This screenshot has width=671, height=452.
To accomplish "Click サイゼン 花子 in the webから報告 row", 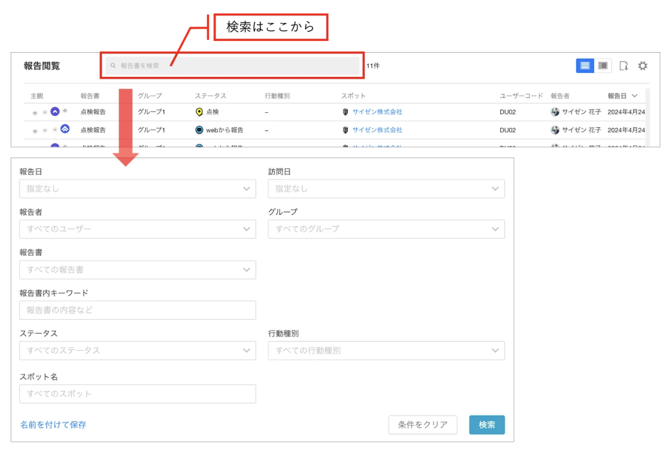I will 581,130.
